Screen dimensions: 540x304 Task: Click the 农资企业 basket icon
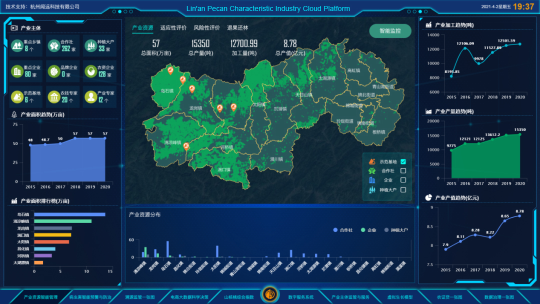pos(90,71)
